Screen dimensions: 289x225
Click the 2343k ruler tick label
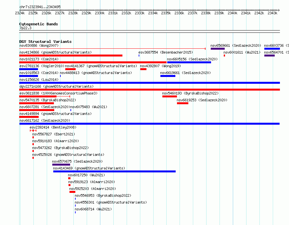pyautogui.click(x=272, y=13)
